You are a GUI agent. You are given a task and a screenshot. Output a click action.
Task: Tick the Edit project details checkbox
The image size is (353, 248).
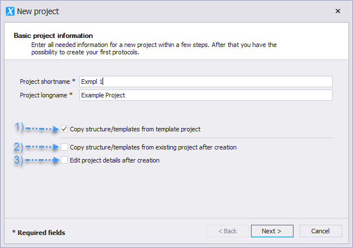click(x=65, y=160)
